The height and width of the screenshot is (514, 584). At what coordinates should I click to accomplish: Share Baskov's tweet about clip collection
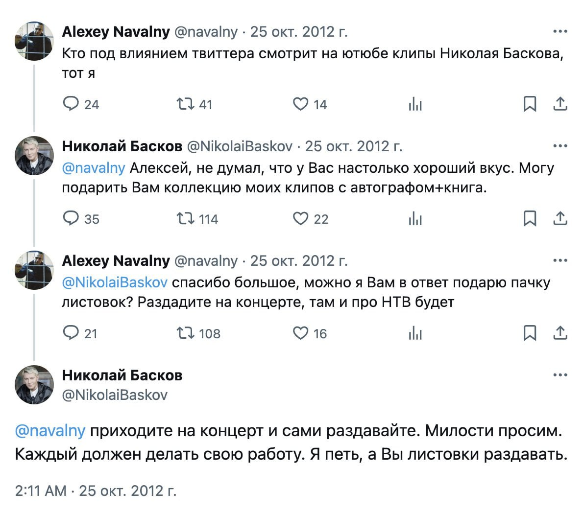(560, 218)
